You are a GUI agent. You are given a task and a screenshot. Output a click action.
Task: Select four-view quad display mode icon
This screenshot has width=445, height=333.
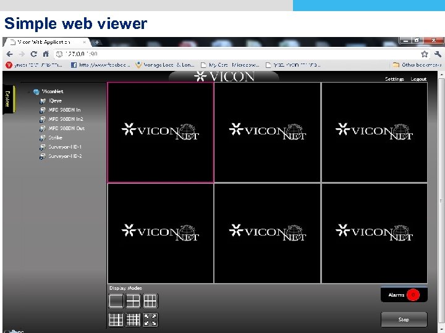click(x=133, y=301)
